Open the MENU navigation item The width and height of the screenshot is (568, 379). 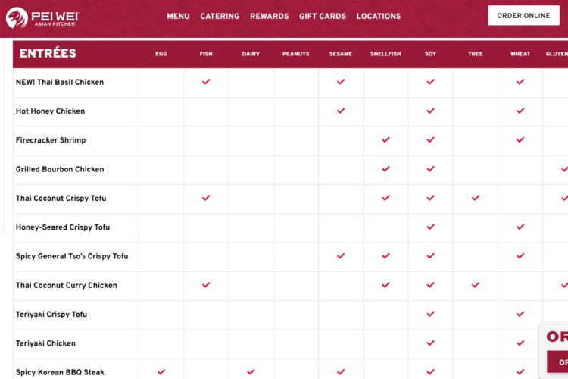tap(178, 17)
